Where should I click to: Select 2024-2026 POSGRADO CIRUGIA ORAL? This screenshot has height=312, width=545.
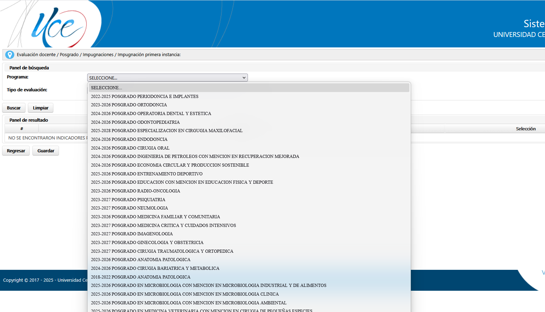(x=130, y=148)
